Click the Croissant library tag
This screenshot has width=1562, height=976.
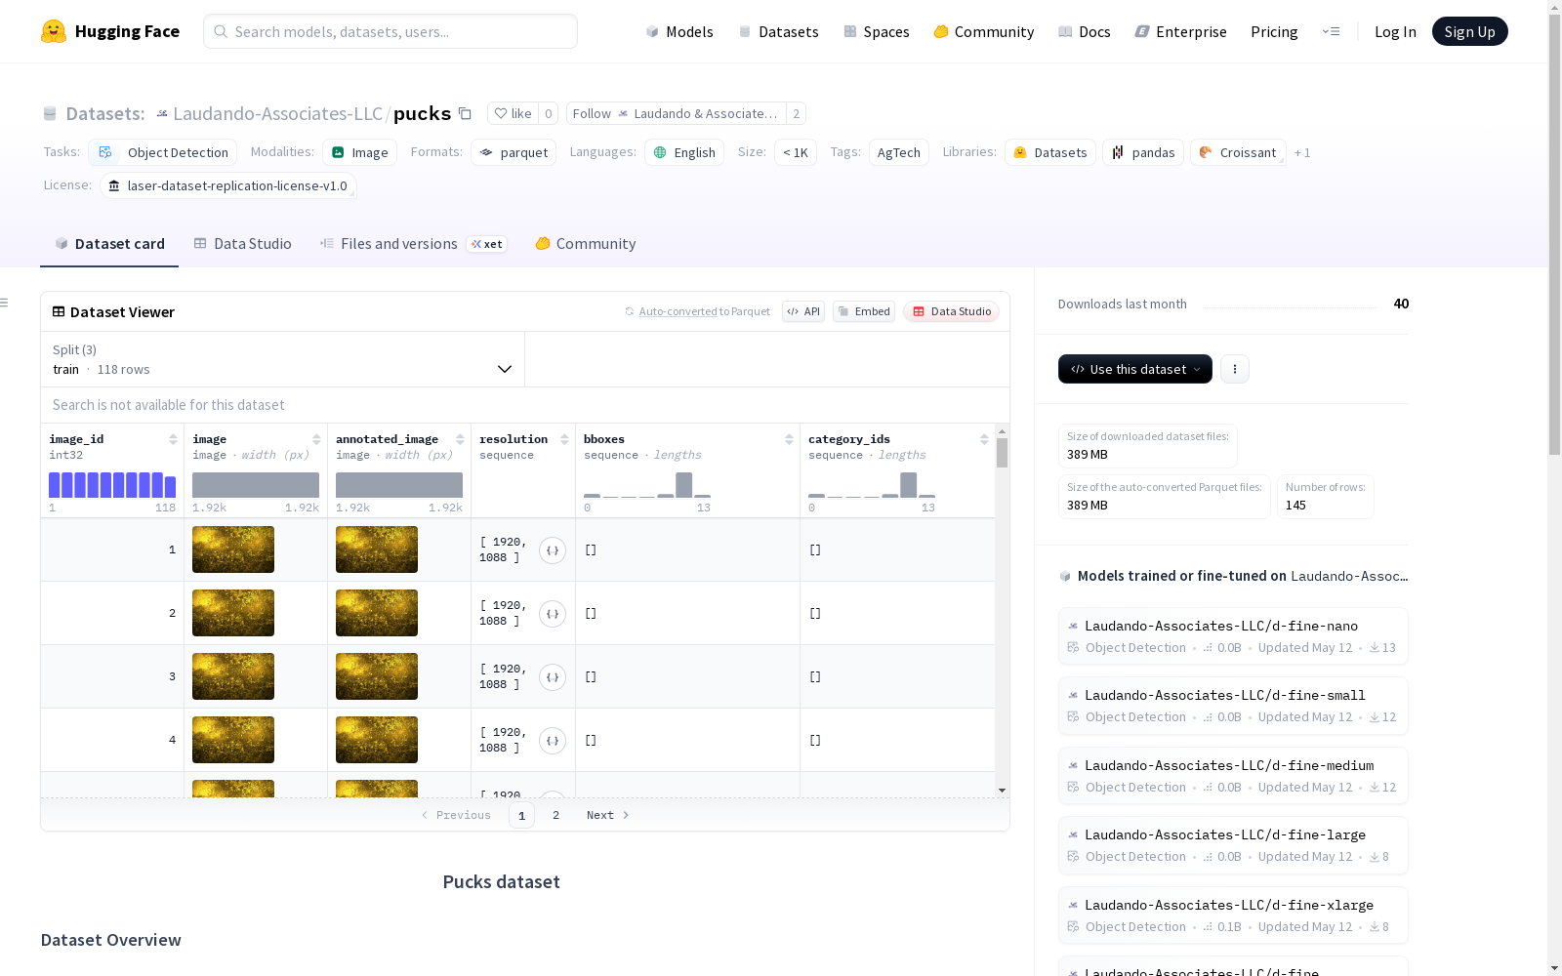(x=1238, y=152)
